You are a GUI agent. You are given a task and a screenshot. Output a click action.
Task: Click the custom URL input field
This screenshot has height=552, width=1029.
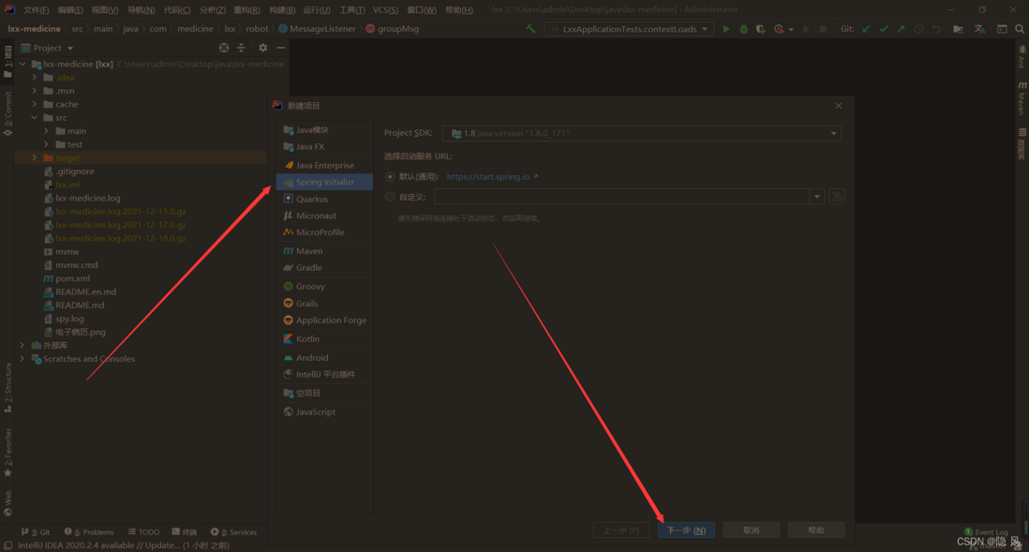pyautogui.click(x=622, y=197)
